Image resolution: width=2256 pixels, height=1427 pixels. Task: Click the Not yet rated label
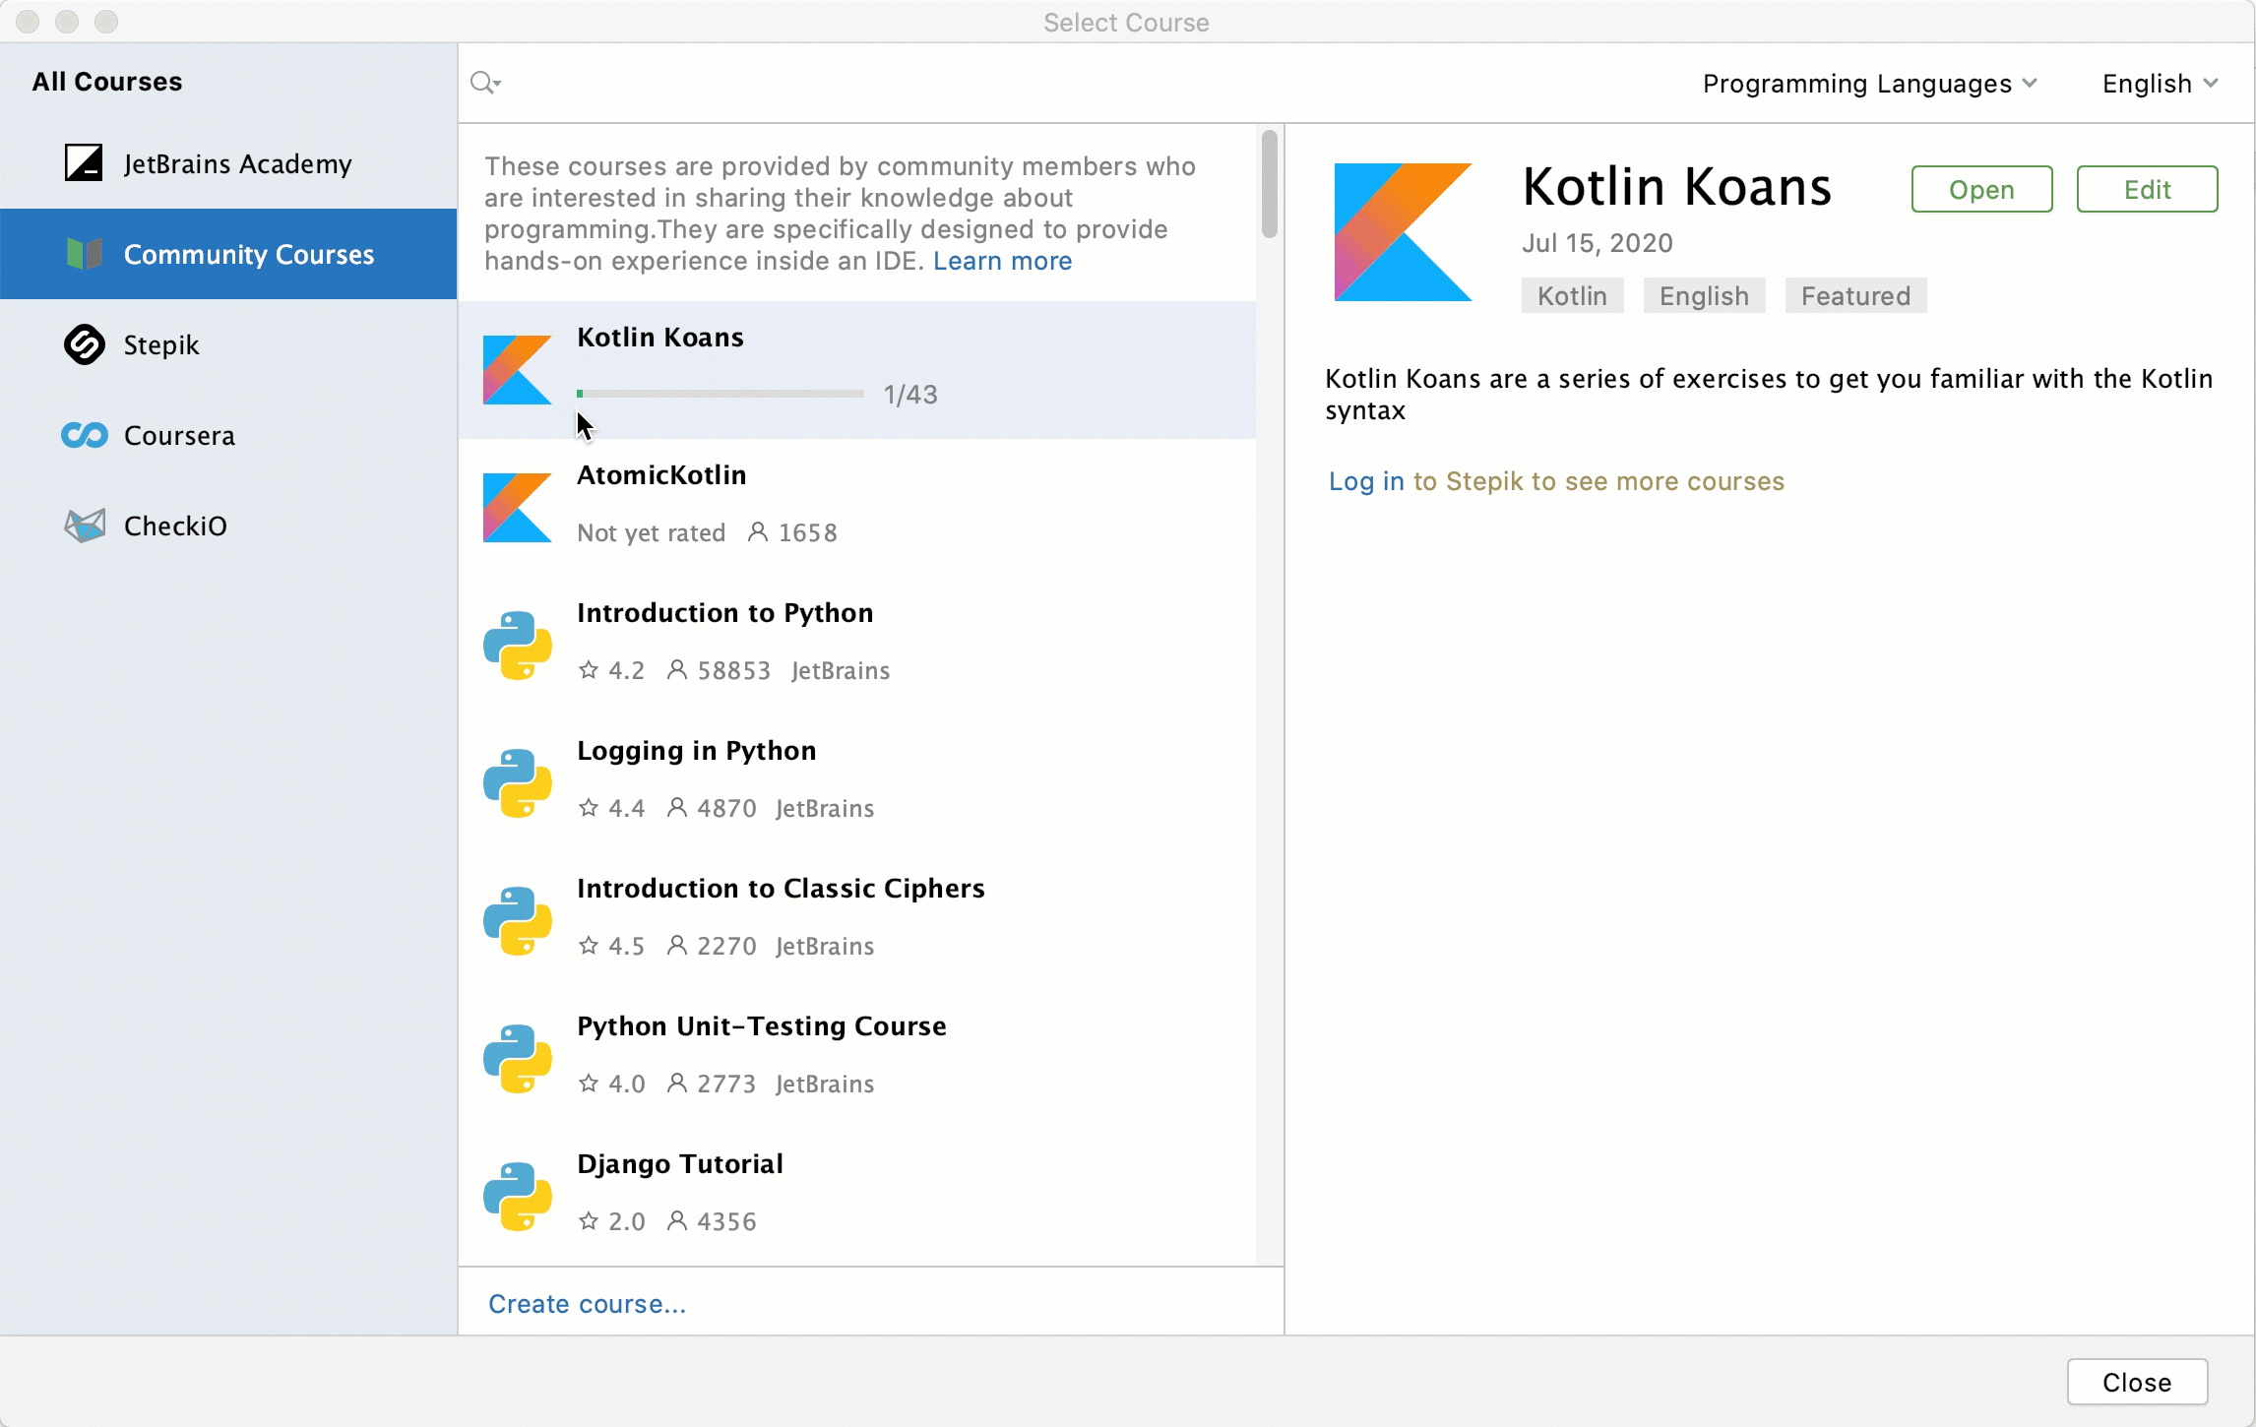(x=651, y=532)
